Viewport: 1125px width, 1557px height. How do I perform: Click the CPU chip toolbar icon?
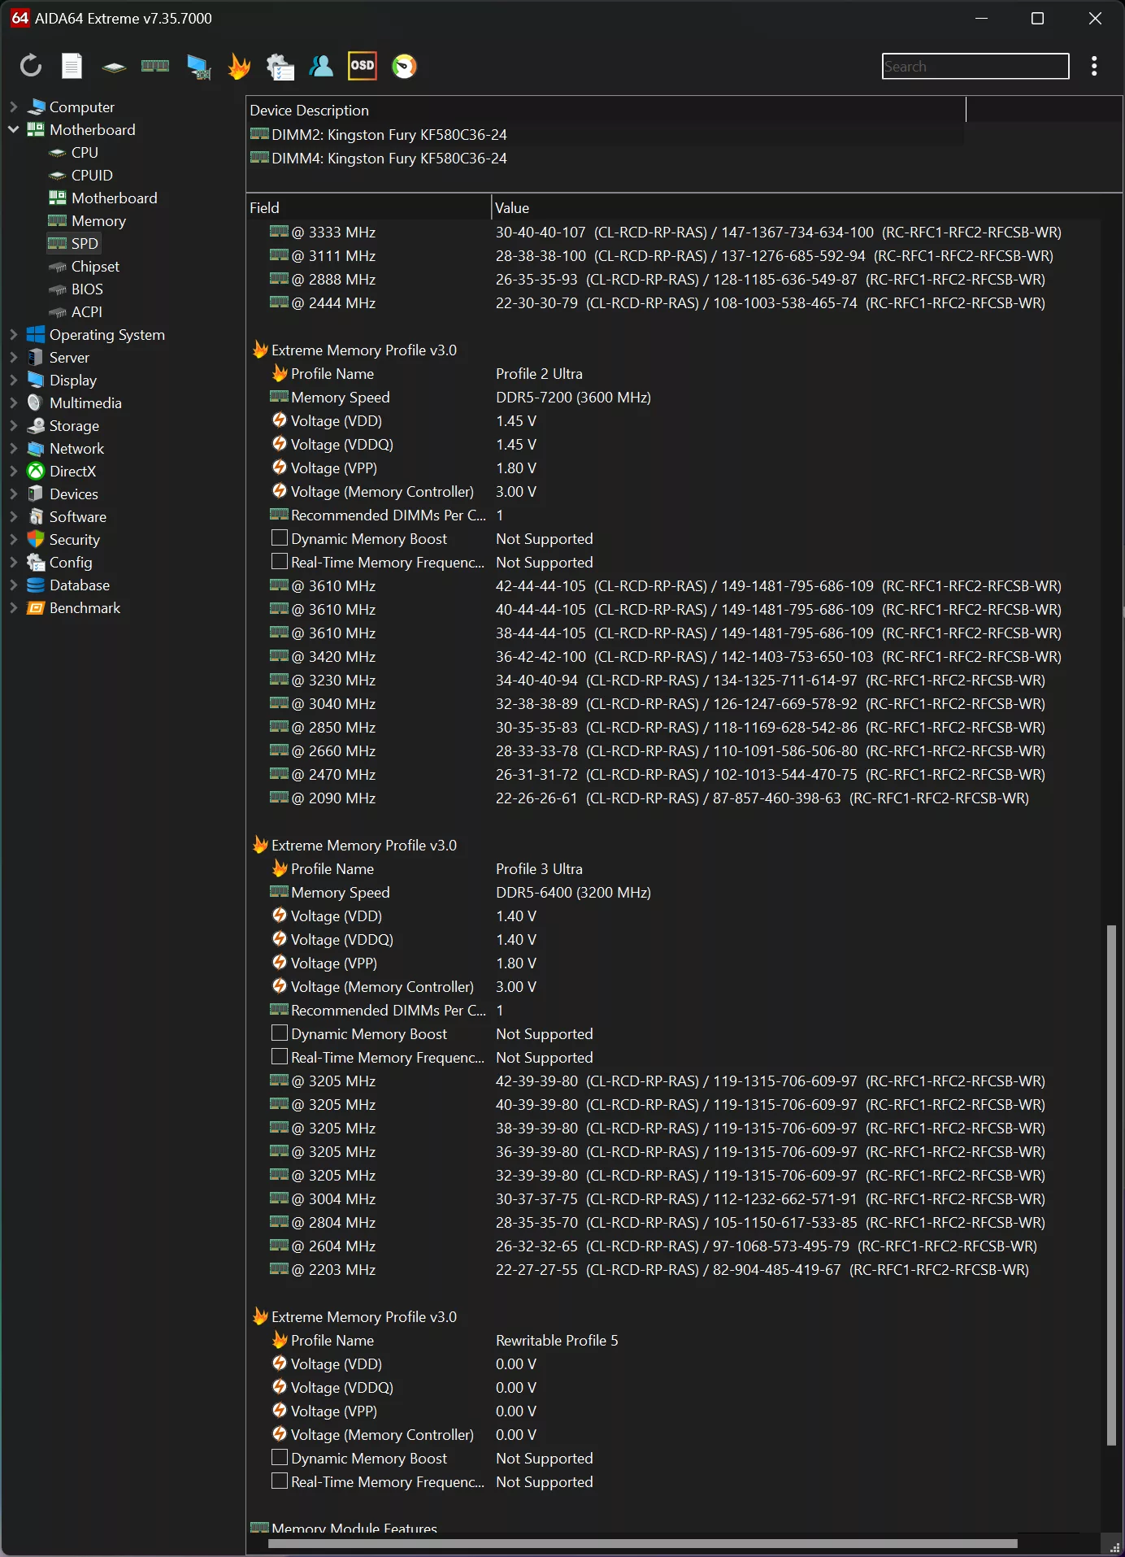pos(114,67)
